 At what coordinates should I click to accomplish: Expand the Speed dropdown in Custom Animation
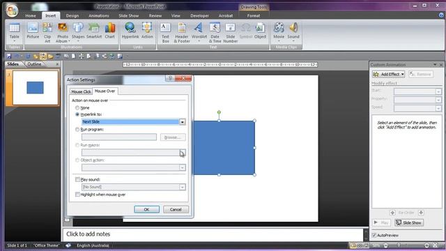tap(438, 108)
